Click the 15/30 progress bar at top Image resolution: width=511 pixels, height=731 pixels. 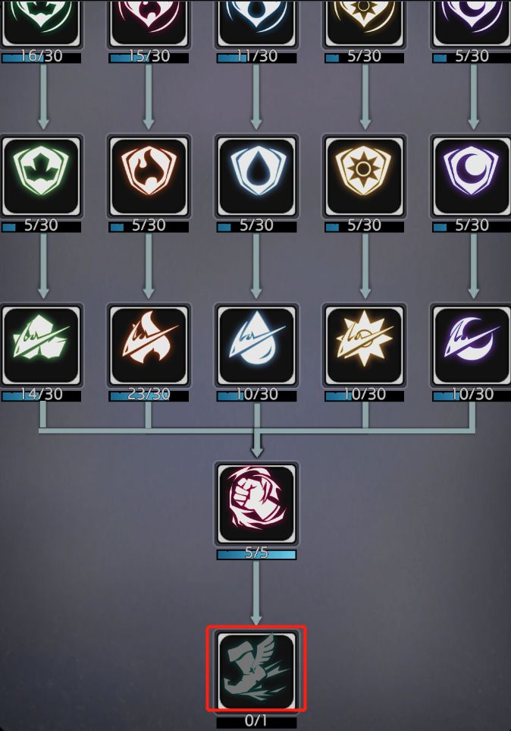click(149, 58)
